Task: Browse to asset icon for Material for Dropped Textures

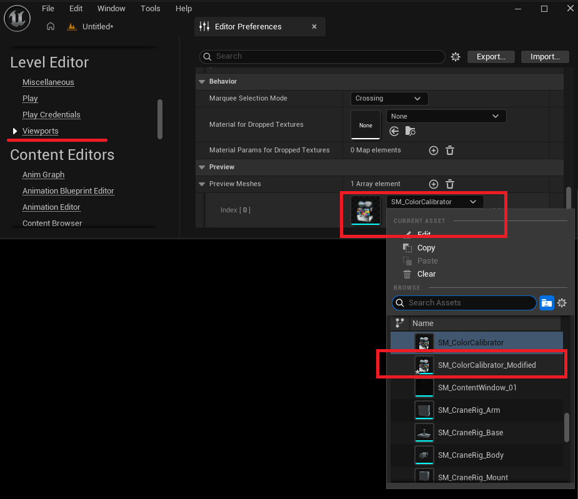Action: 411,131
